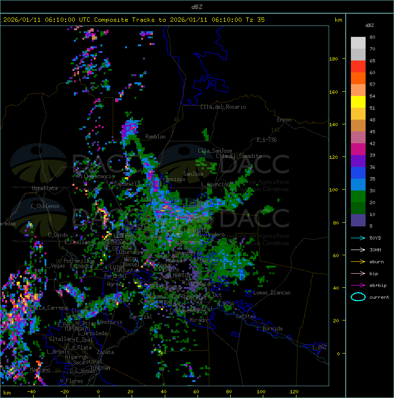Click the 'Villavicencio' map label
394x398 pixels.
[96, 176]
